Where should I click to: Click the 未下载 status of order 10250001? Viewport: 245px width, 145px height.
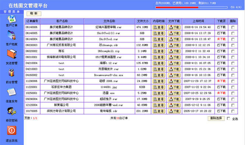(221, 93)
